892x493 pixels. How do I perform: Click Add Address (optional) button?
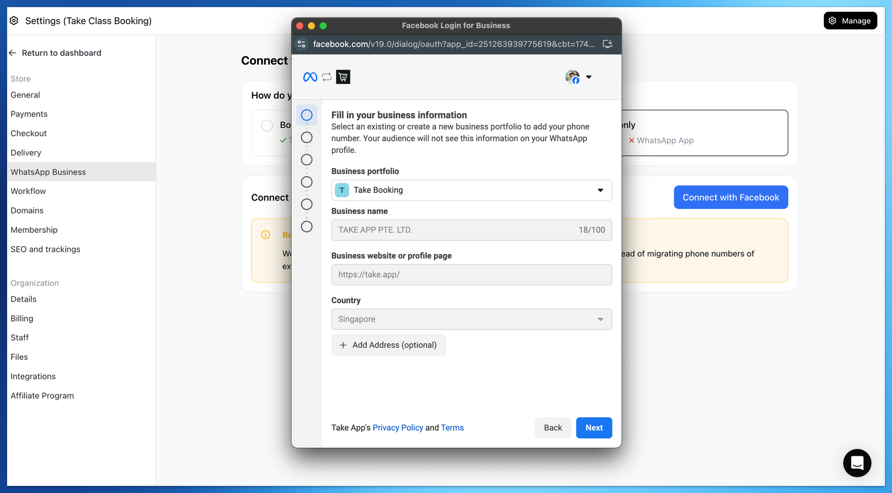click(x=389, y=345)
